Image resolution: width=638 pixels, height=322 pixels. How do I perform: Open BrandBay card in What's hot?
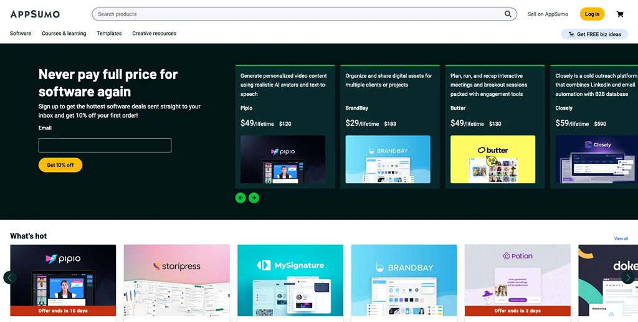tap(404, 280)
